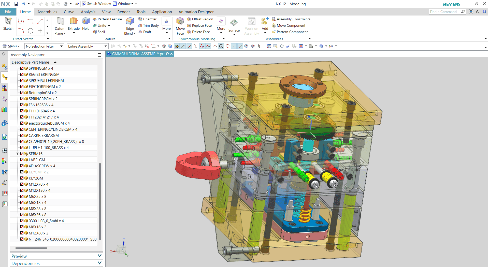Toggle REGISTERRINGGM visibility checkbox

click(x=22, y=74)
